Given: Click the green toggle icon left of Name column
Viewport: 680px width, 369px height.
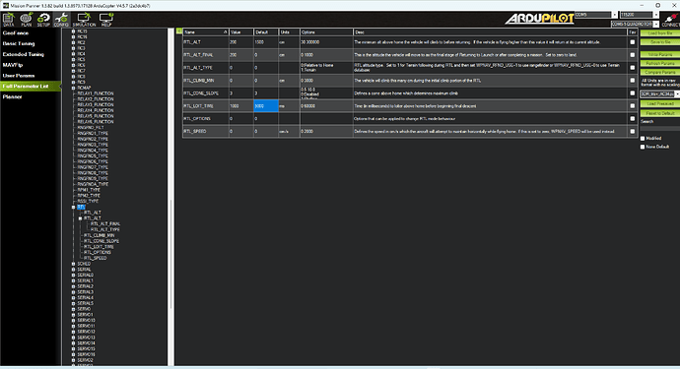Looking at the screenshot, I should pyautogui.click(x=179, y=31).
